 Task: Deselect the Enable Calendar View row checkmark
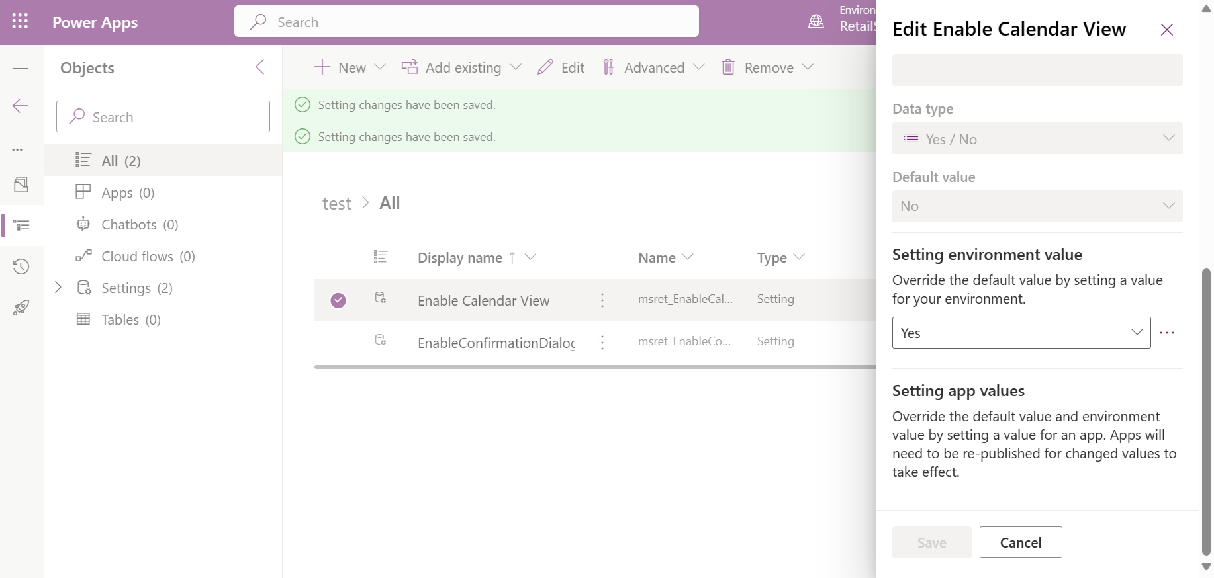click(x=338, y=300)
